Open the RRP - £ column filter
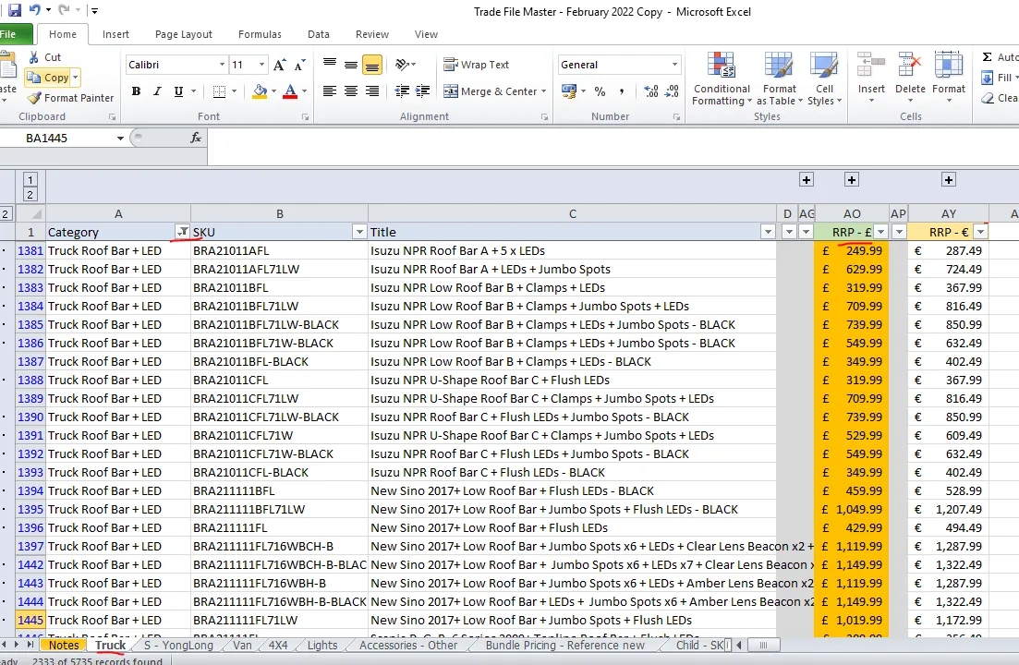This screenshot has height=665, width=1019. 881,232
